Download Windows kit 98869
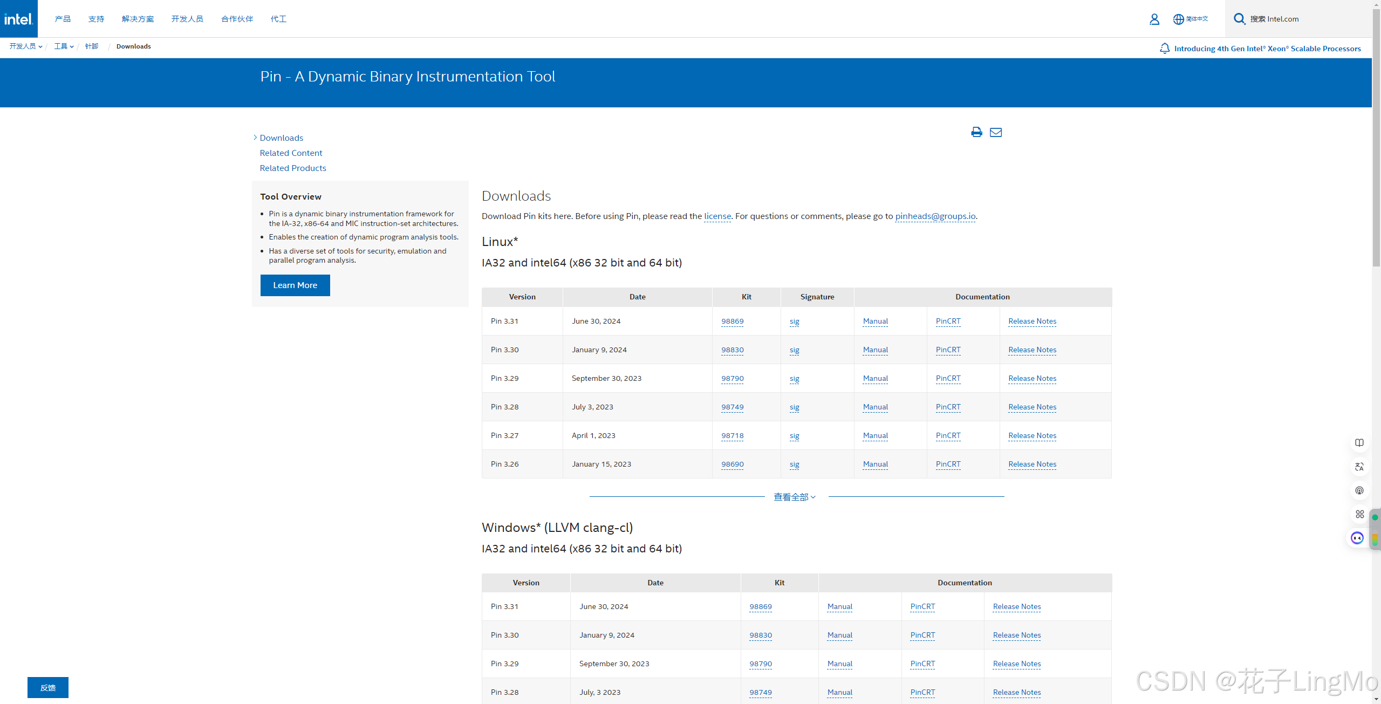This screenshot has height=704, width=1381. pyautogui.click(x=761, y=607)
